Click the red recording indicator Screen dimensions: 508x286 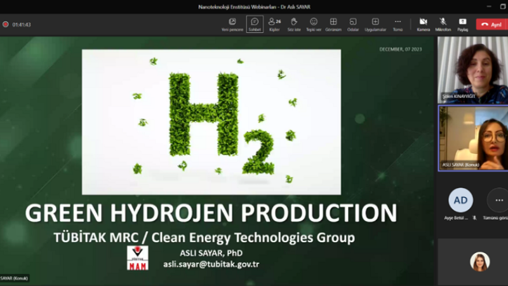6,25
